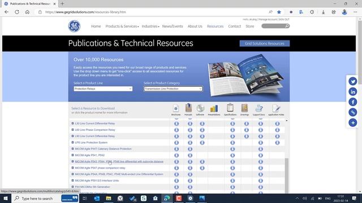Copy page link from share sidebar
362x203 pixels.
coord(353,112)
